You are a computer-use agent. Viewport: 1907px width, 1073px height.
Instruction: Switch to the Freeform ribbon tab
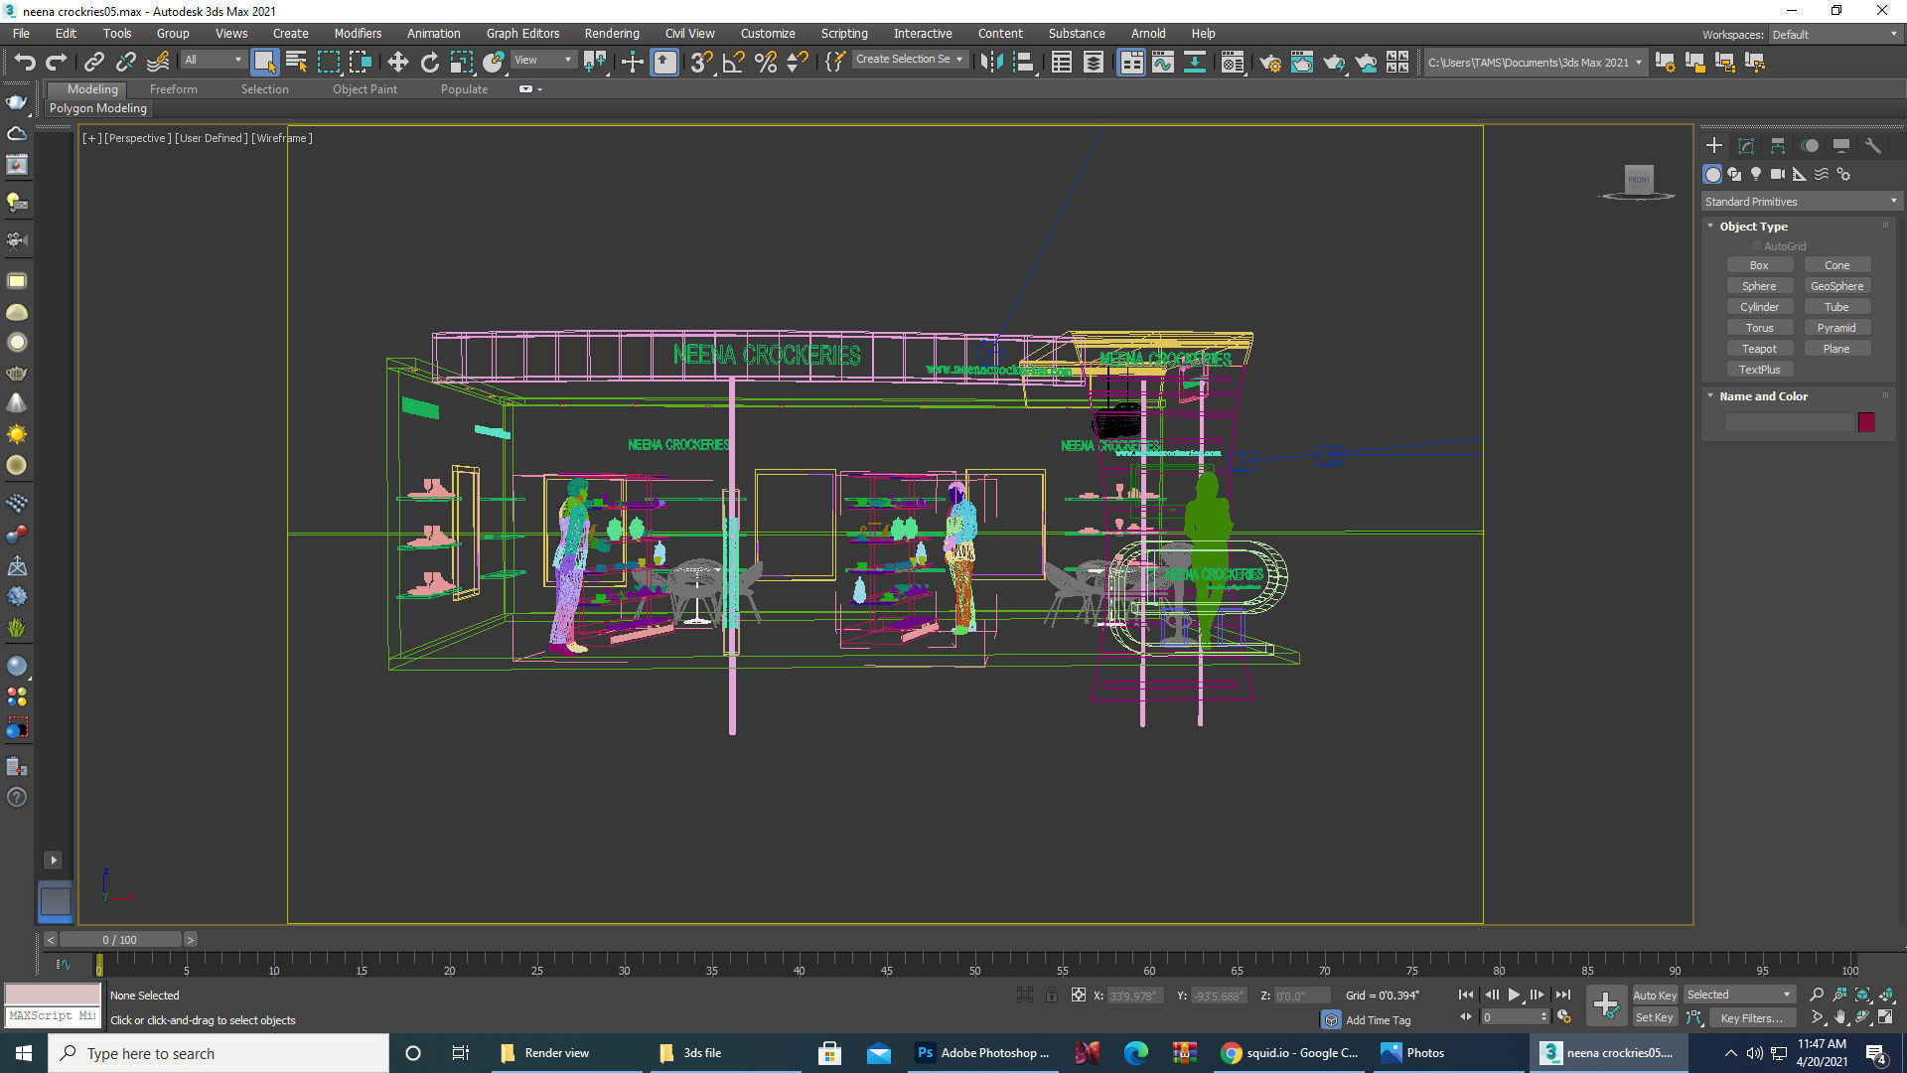coord(174,89)
